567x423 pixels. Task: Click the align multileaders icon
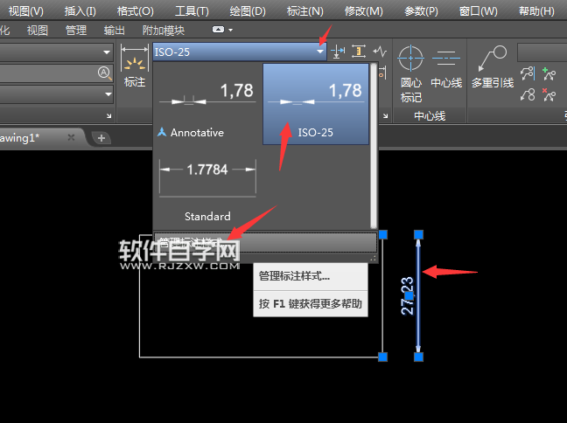click(528, 73)
